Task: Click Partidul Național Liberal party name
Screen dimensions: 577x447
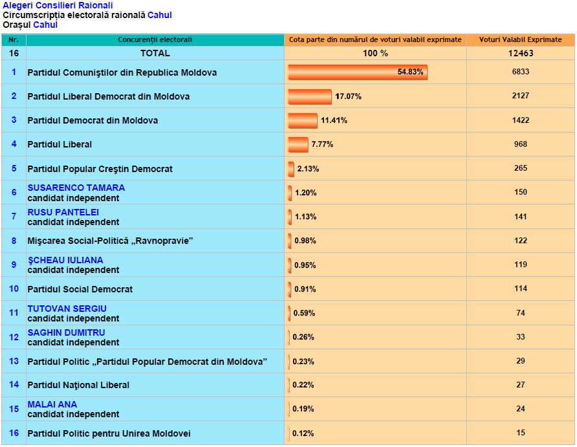Action: pyautogui.click(x=78, y=385)
